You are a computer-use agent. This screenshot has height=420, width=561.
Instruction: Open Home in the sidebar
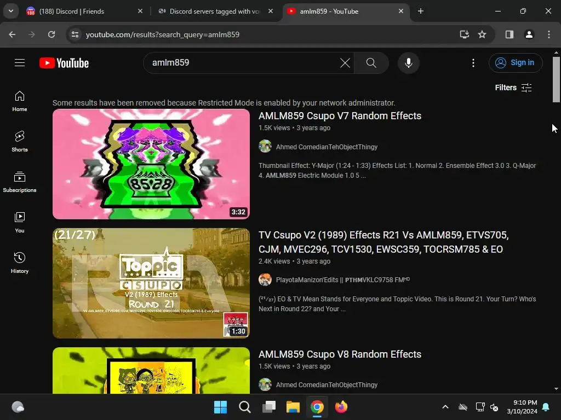pyautogui.click(x=20, y=101)
